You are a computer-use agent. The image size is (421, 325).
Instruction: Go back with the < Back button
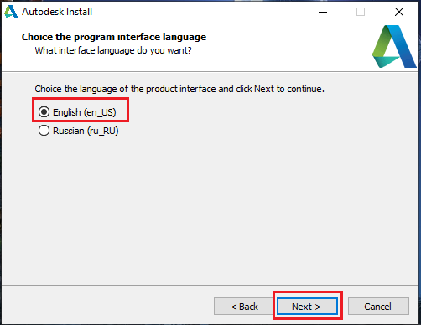click(x=244, y=307)
